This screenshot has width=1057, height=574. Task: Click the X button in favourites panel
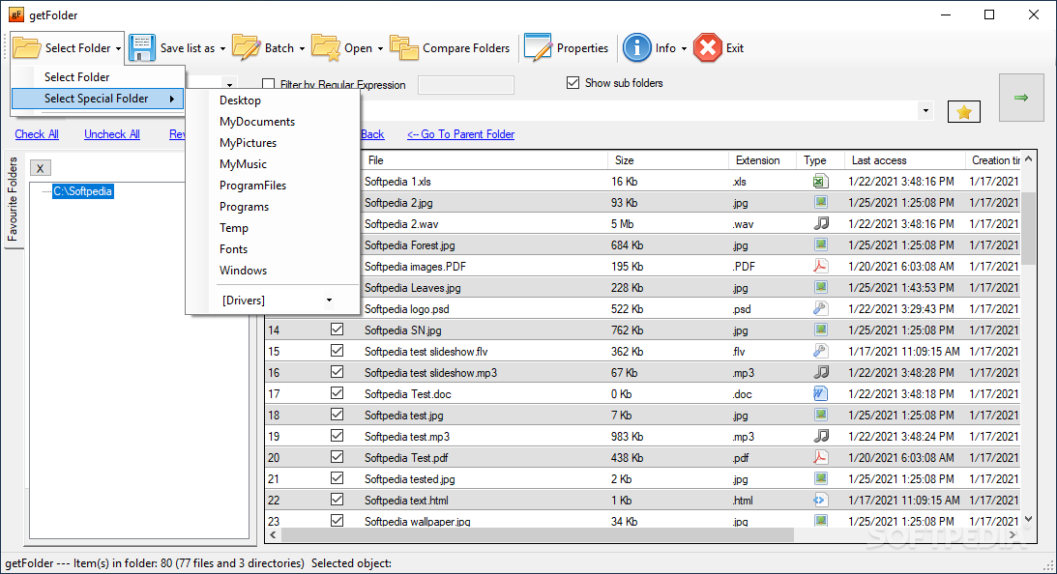point(41,168)
